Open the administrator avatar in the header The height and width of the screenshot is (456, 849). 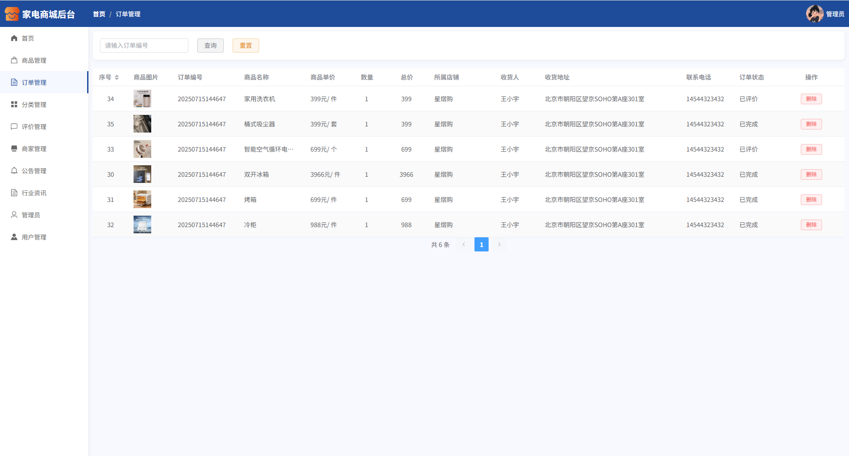pos(814,14)
